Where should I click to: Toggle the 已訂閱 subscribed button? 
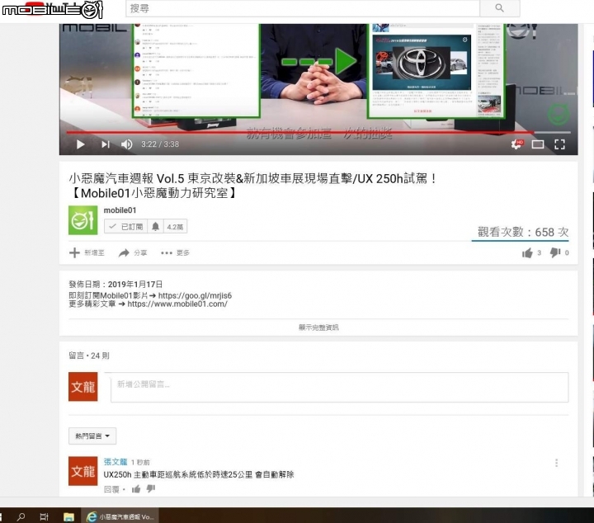[125, 227]
